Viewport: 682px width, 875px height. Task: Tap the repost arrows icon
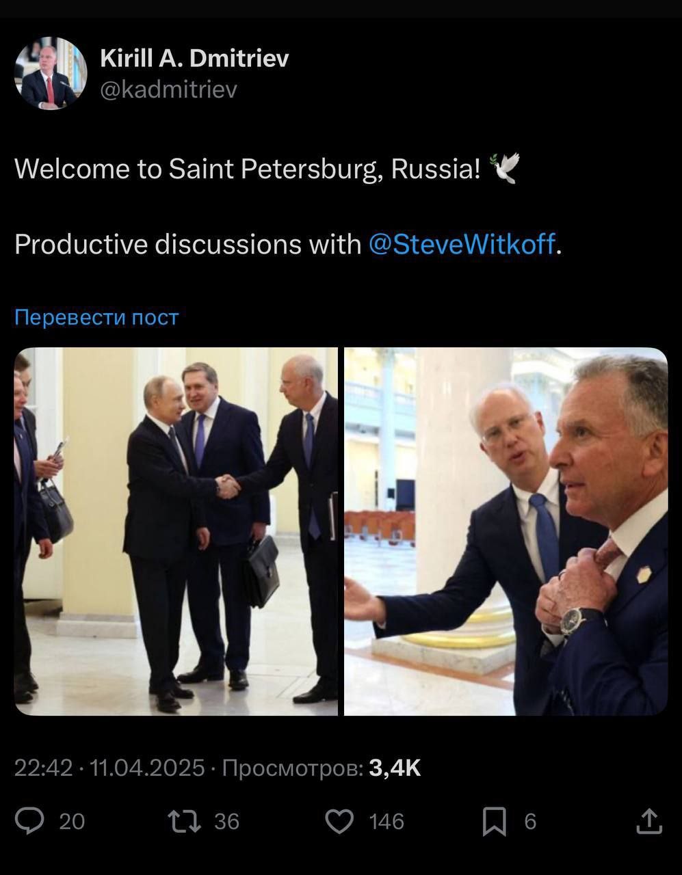tap(185, 821)
